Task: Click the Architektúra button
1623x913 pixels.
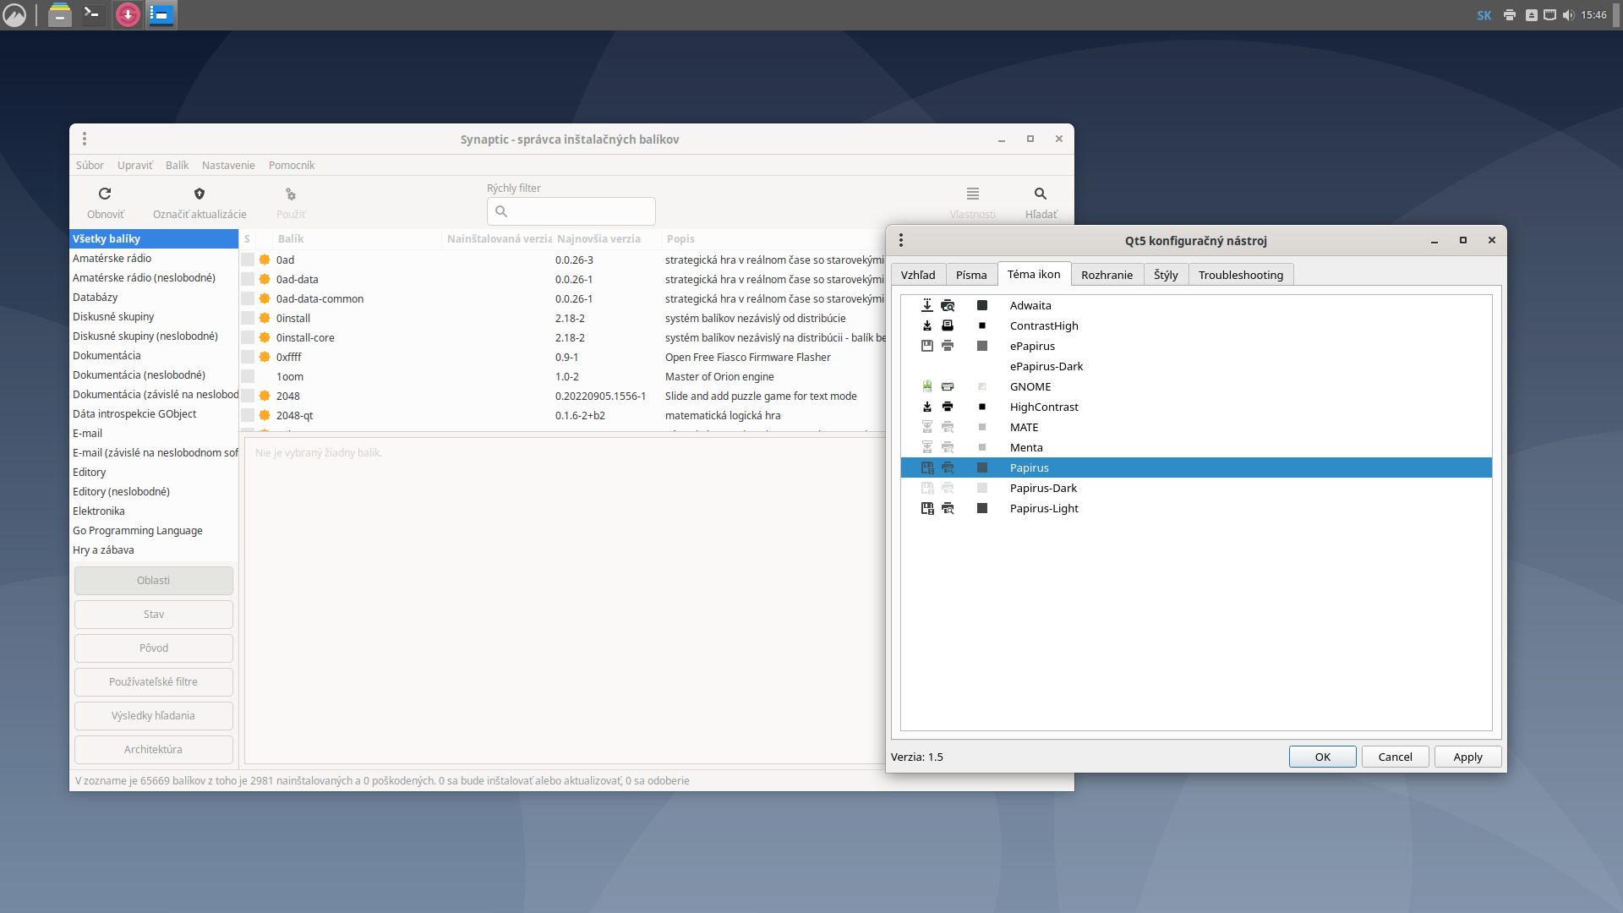Action: click(x=154, y=750)
